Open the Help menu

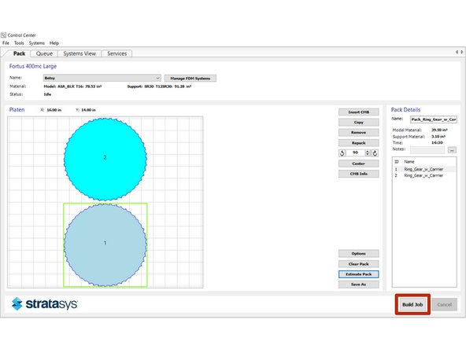54,43
